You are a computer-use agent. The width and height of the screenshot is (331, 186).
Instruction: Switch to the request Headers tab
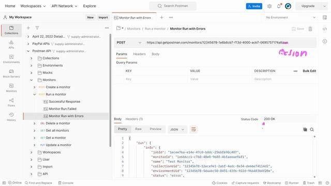(139, 54)
